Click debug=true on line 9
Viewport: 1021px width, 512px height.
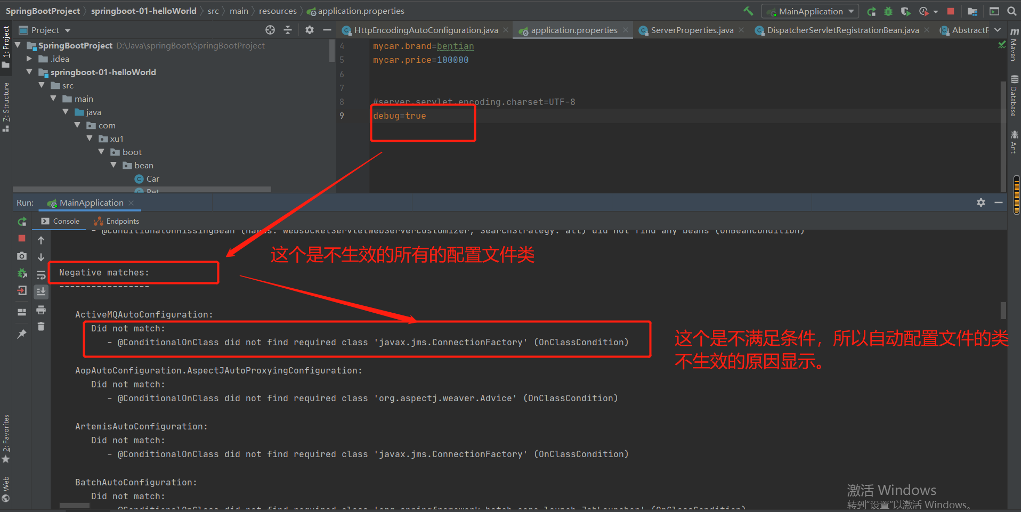point(399,116)
